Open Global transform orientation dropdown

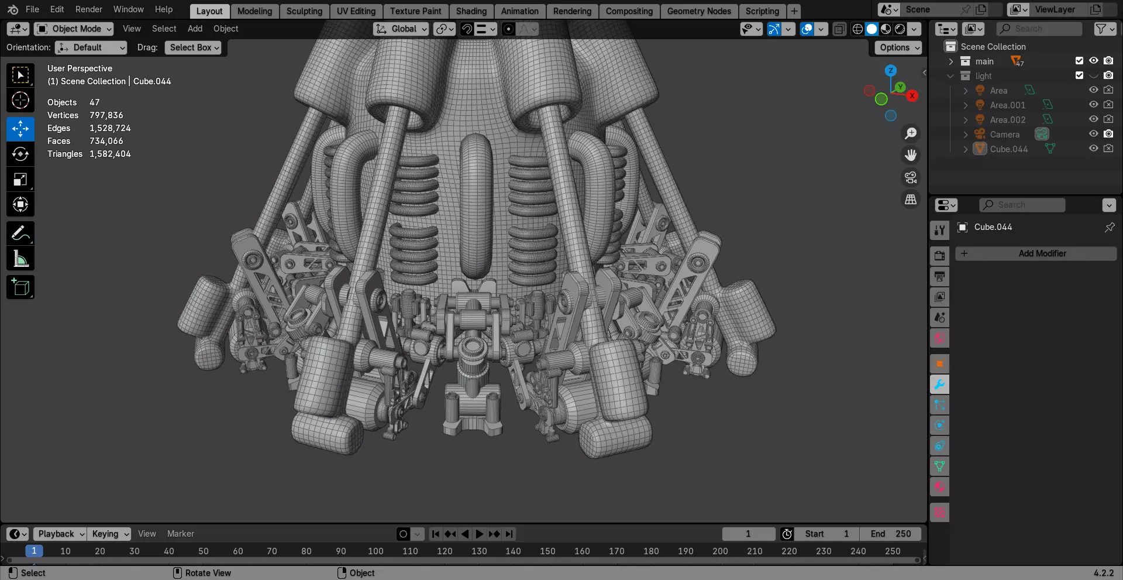click(x=401, y=29)
